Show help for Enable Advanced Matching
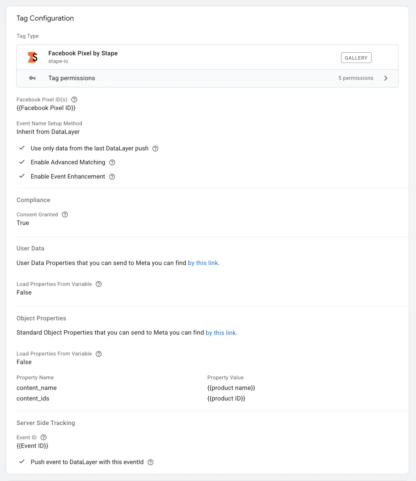 [112, 162]
